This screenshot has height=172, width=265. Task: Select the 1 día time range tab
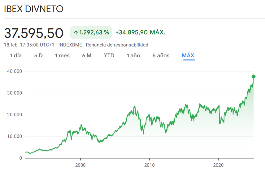coord(16,55)
